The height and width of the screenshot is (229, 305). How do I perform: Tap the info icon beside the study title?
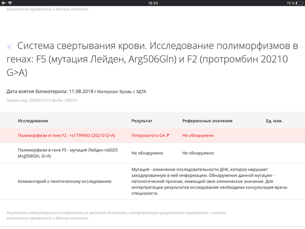9,47
